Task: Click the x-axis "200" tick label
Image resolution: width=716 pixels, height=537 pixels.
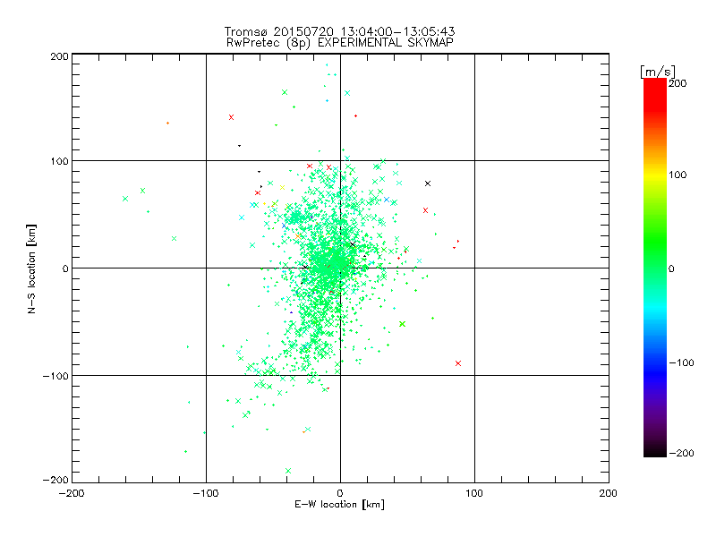Action: click(609, 494)
